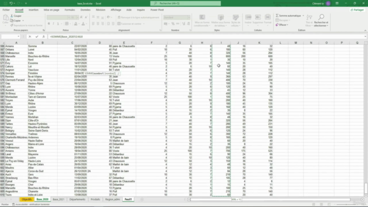
Task: Toggle bold formatting
Action: point(49,24)
